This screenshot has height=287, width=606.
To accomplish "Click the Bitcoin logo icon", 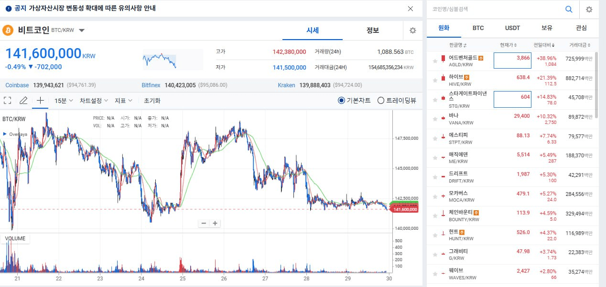I will point(8,31).
